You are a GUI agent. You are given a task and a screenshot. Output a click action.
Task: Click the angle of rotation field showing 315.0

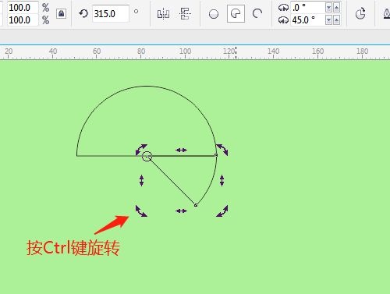point(111,13)
